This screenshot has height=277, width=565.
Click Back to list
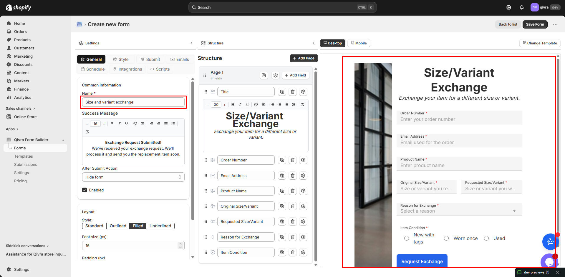coord(508,24)
